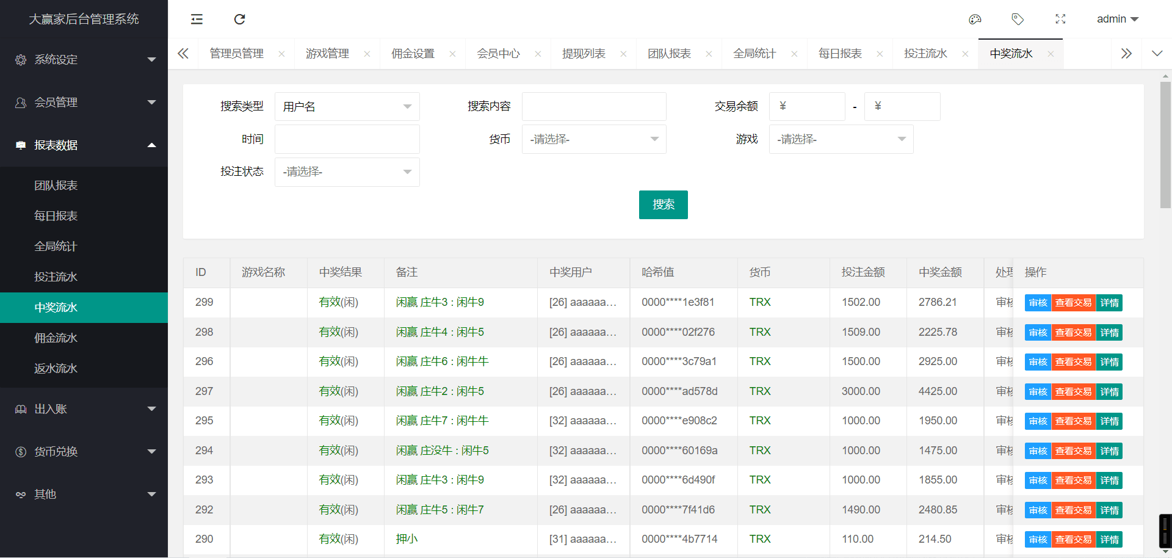The width and height of the screenshot is (1172, 558).
Task: Click the refresh icon in top bar
Action: (x=239, y=20)
